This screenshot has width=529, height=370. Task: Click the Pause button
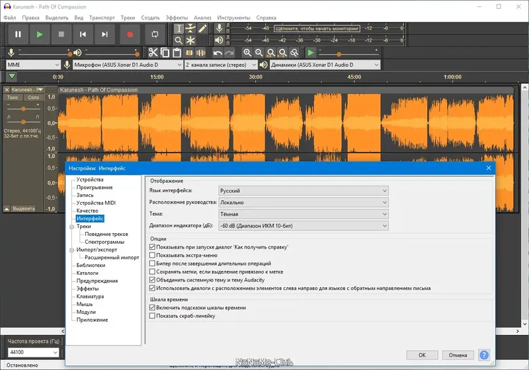[x=18, y=34]
